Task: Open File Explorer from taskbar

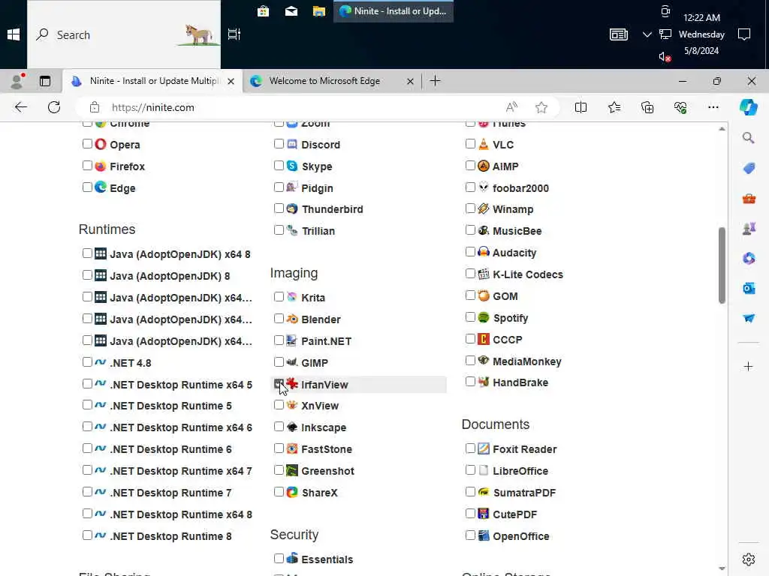Action: [319, 10]
